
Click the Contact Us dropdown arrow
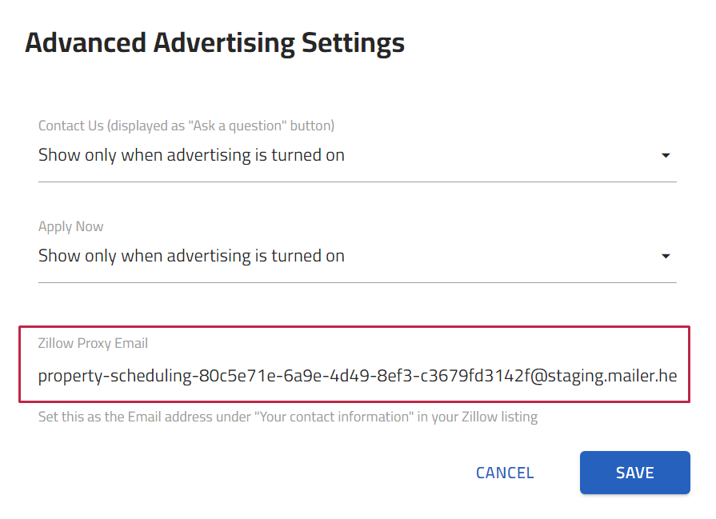click(666, 156)
